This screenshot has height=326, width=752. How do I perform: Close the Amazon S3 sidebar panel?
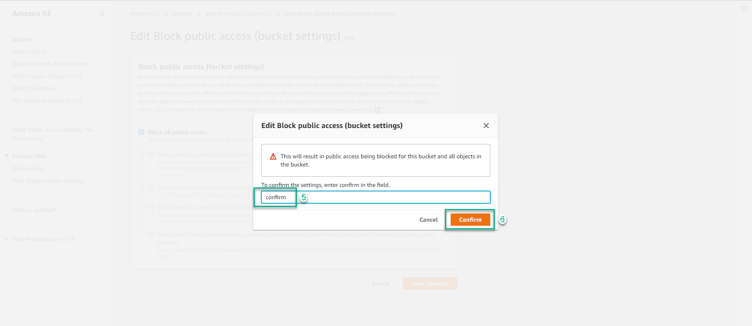pos(102,13)
